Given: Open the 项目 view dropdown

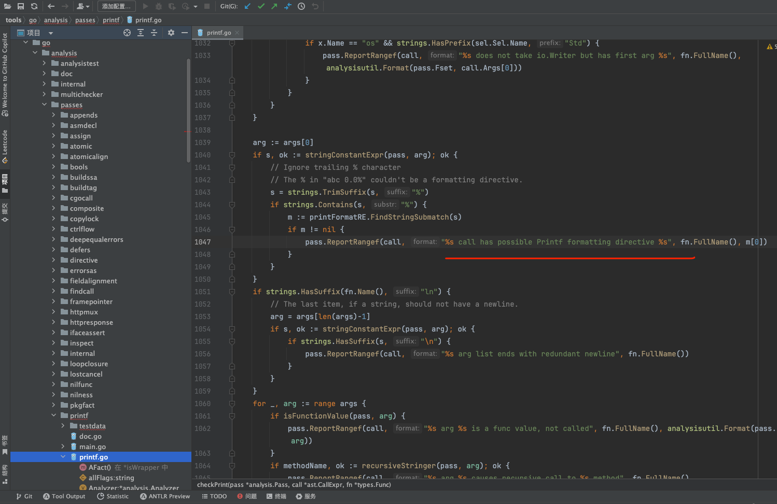Looking at the screenshot, I should (51, 33).
